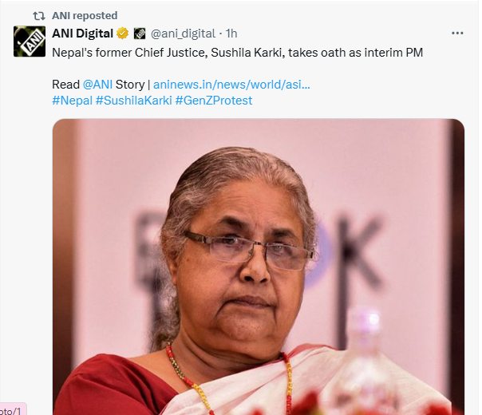Screen dimensions: 482x415
Task: Click the small ANI affiliate badge icon
Action: pyautogui.click(x=139, y=34)
